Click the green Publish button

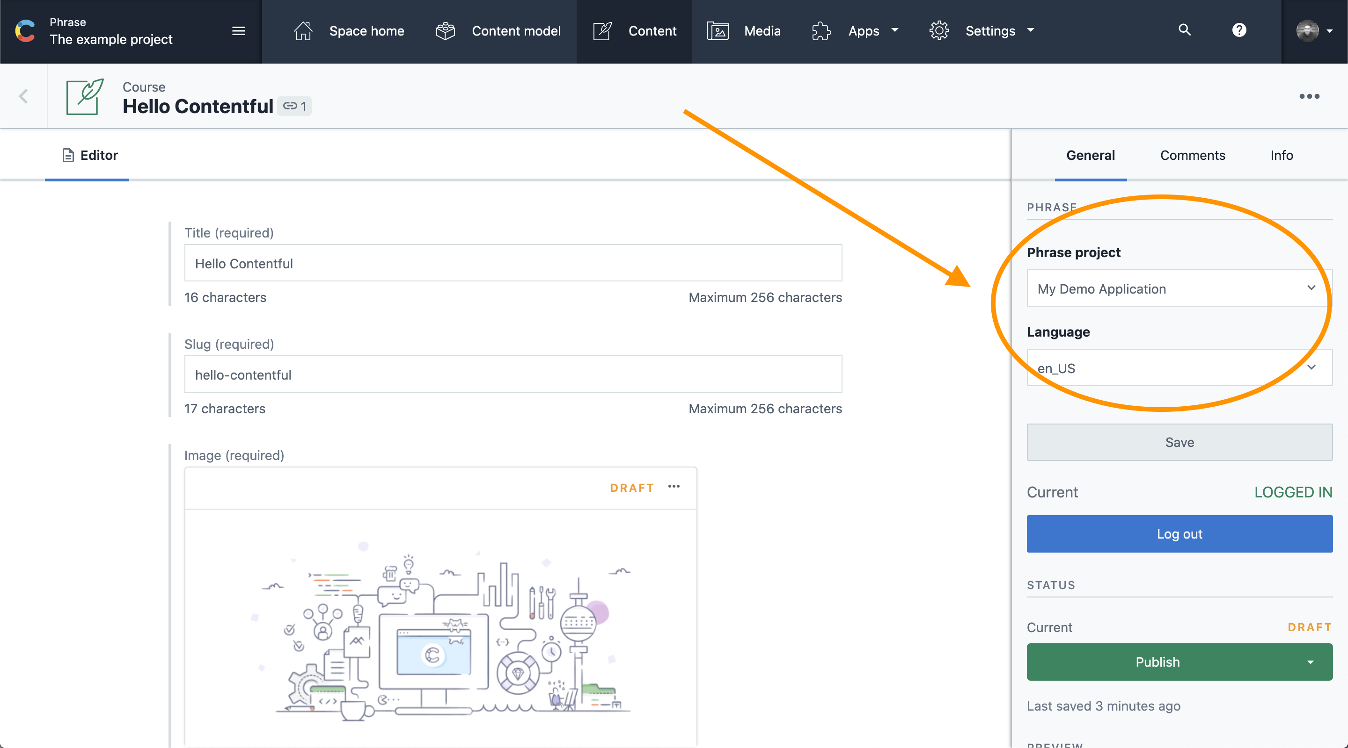point(1158,662)
